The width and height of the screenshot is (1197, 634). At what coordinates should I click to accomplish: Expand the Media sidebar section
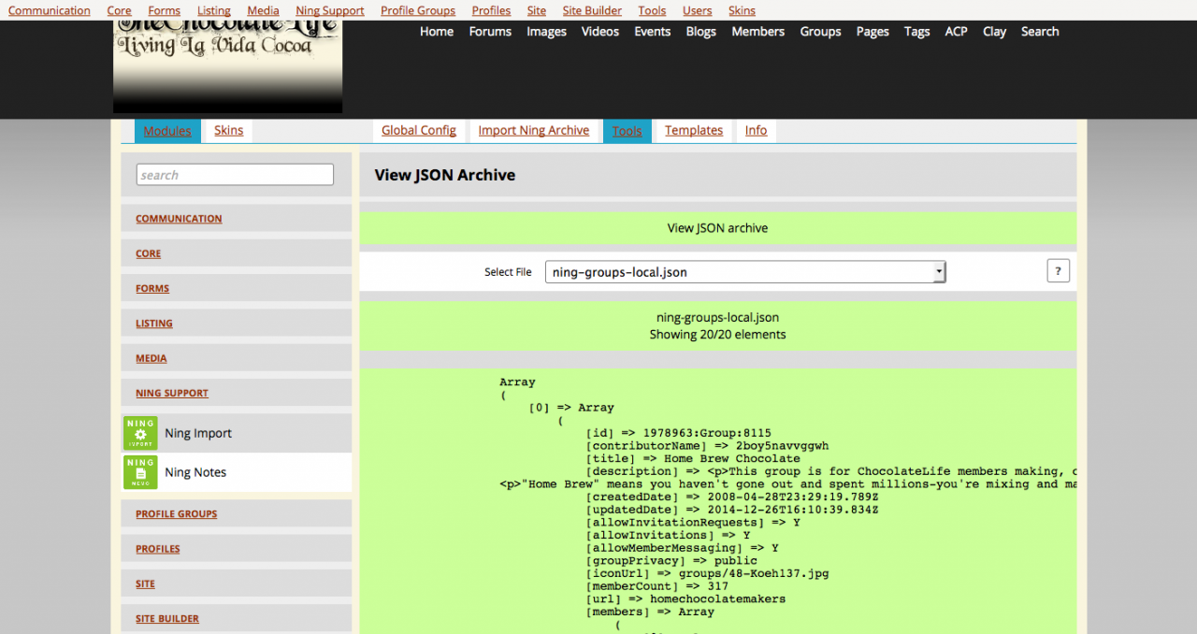coord(151,358)
